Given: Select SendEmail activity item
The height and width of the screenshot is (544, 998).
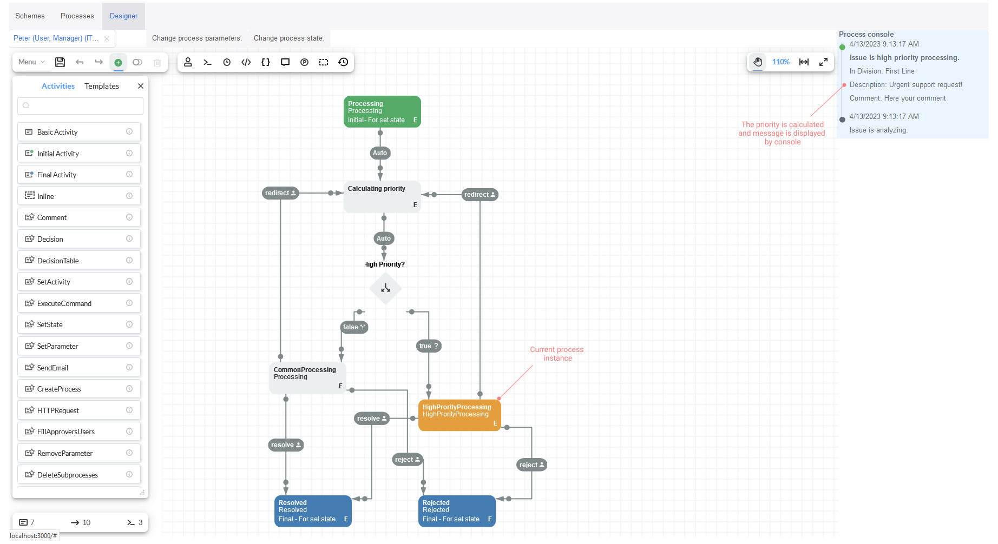Looking at the screenshot, I should 79,368.
